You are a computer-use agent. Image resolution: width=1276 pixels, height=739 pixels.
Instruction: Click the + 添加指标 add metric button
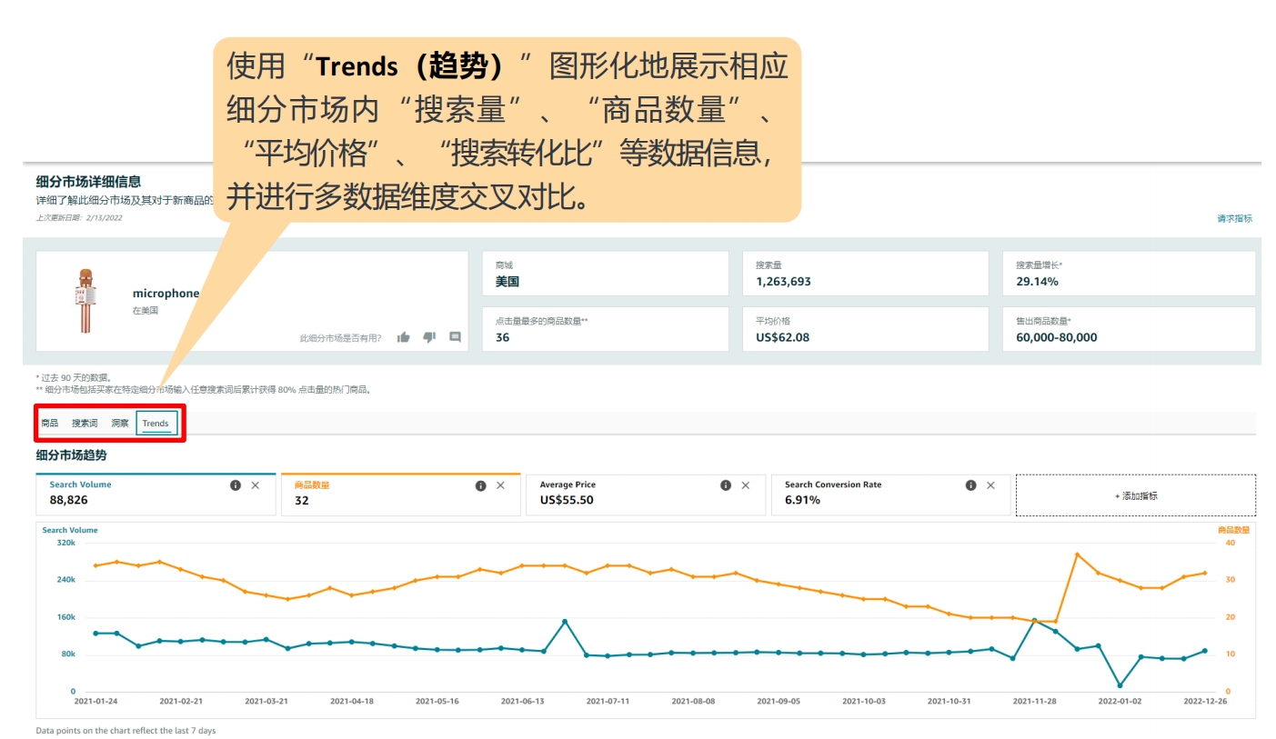pos(1135,495)
